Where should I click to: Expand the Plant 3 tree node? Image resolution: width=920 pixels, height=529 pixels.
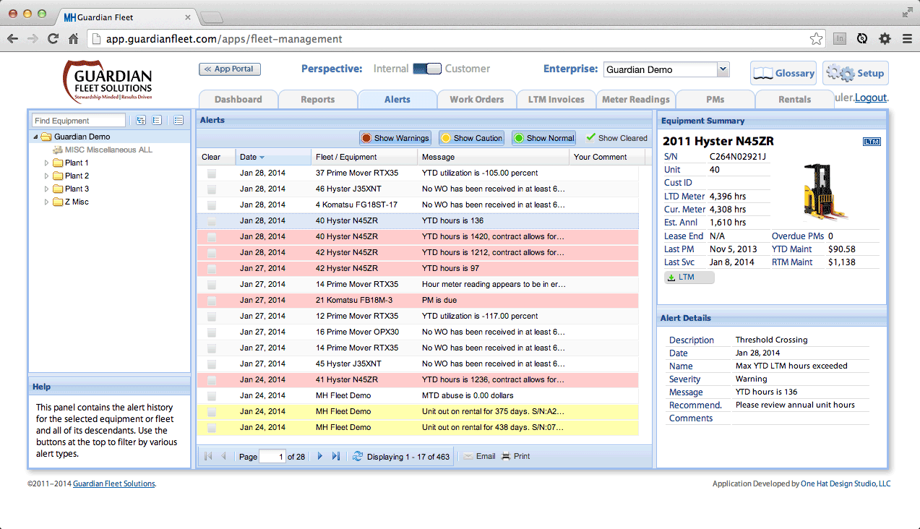point(47,189)
